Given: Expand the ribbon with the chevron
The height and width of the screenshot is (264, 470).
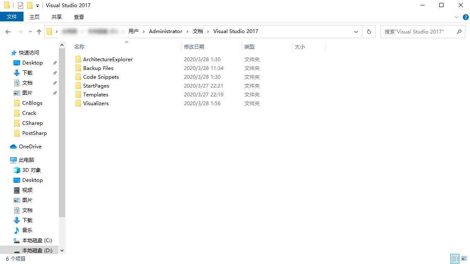Looking at the screenshot, I should (457, 17).
